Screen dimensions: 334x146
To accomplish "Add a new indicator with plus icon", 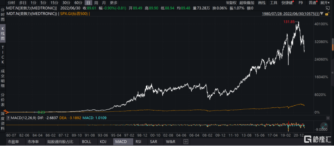I will tap(186, 142).
